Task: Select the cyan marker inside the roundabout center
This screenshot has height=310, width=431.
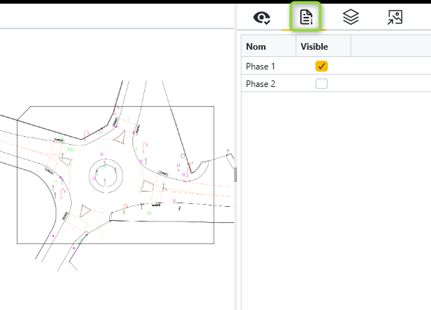Action: pyautogui.click(x=102, y=167)
